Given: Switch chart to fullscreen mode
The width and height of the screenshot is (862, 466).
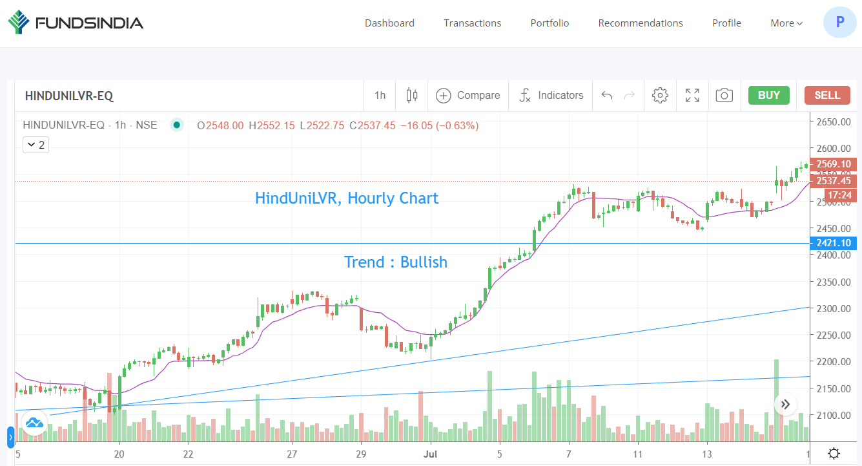Looking at the screenshot, I should (692, 96).
